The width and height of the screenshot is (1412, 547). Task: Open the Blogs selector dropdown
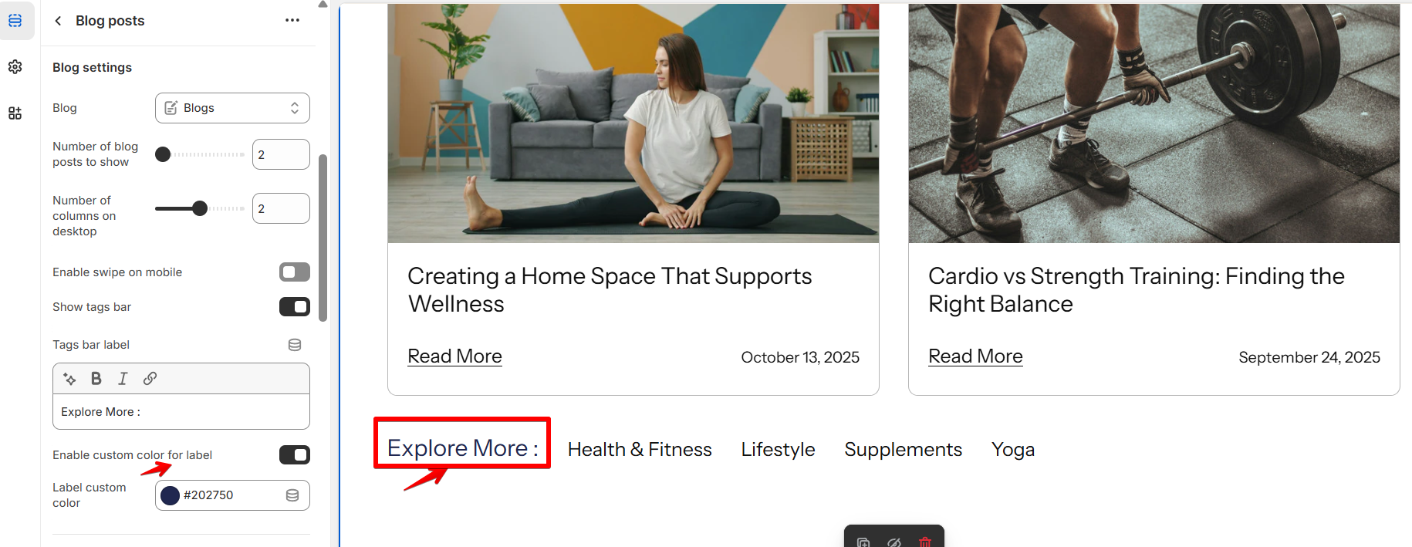pos(232,108)
